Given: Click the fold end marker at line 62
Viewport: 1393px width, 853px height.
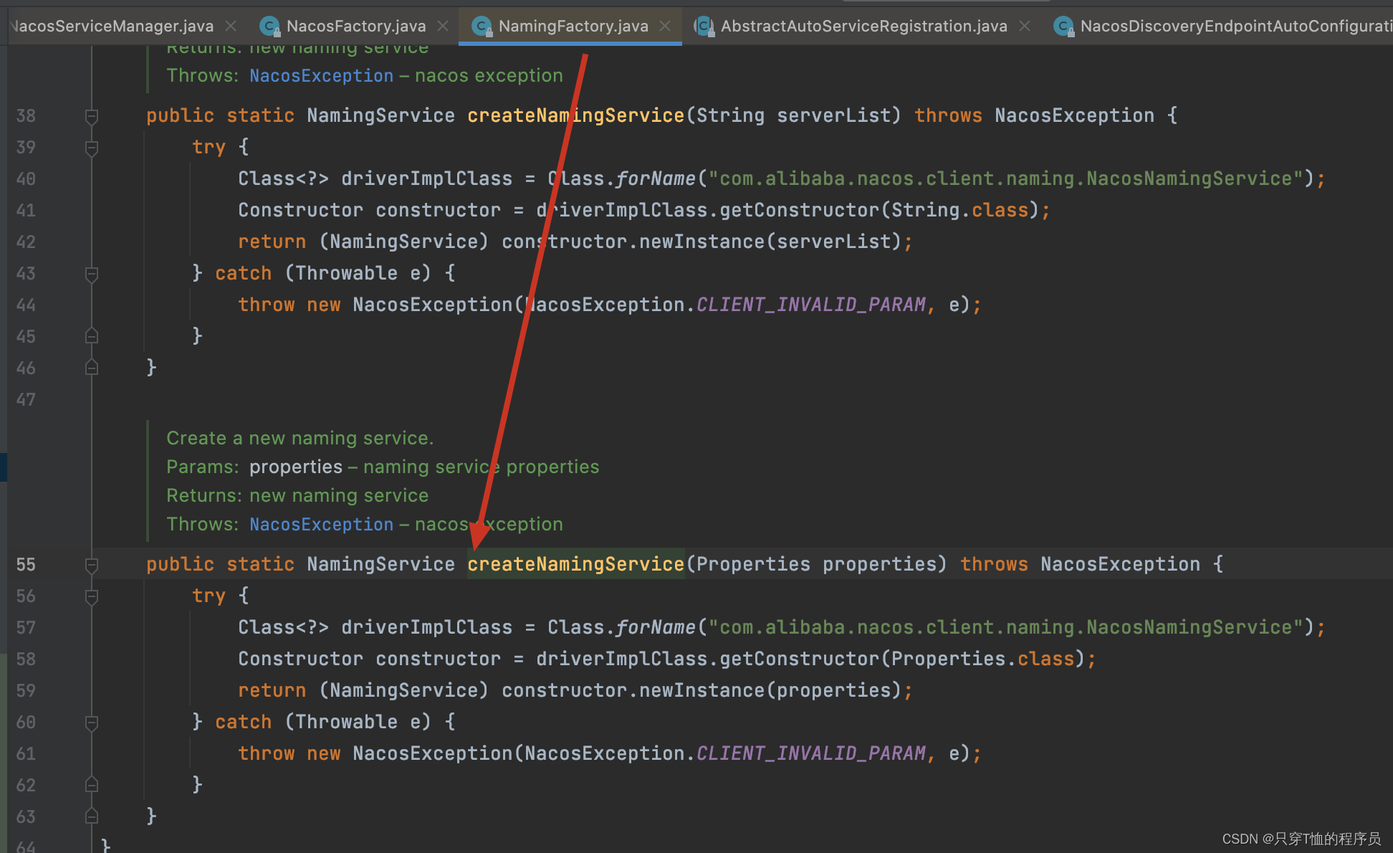Looking at the screenshot, I should pyautogui.click(x=92, y=784).
